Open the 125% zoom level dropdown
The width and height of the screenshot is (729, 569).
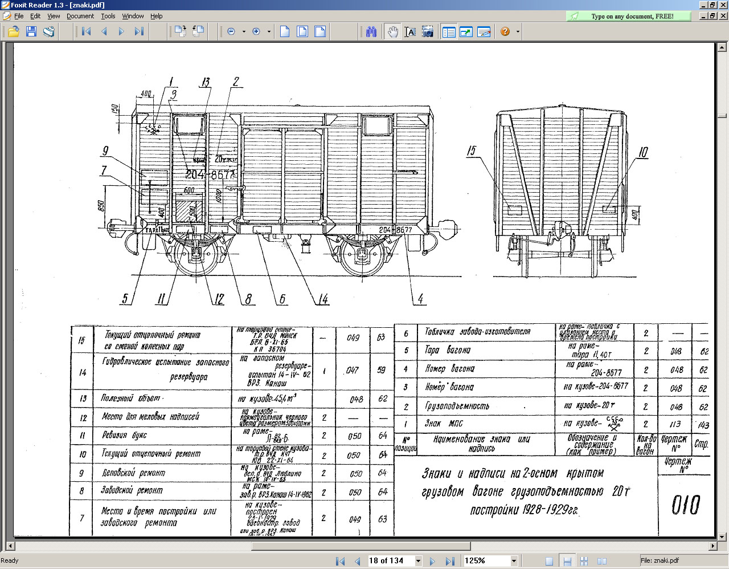point(514,561)
